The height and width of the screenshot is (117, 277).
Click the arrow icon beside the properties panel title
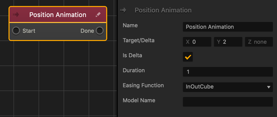(x=123, y=10)
